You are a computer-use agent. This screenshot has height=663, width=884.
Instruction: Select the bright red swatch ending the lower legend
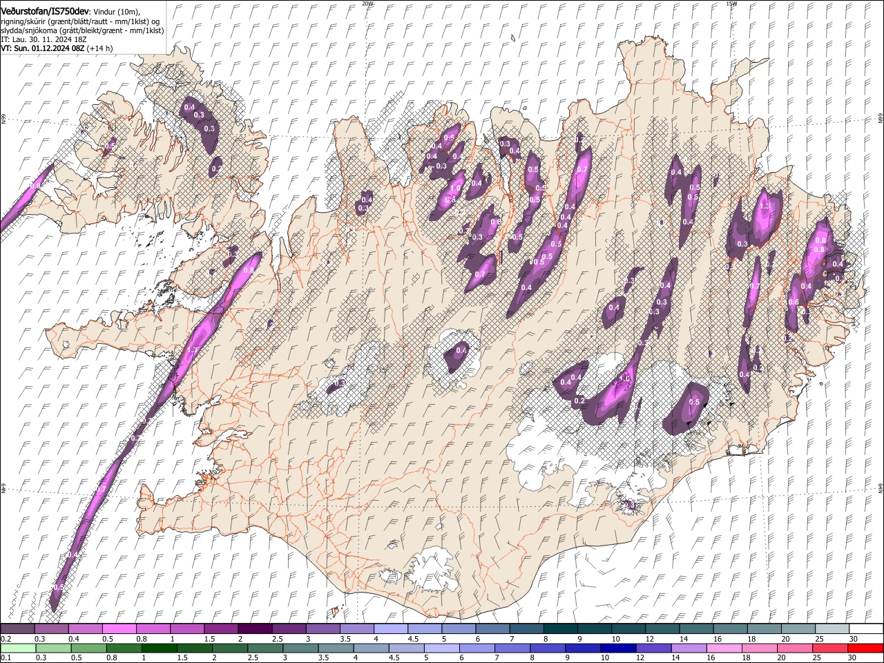pos(865,648)
